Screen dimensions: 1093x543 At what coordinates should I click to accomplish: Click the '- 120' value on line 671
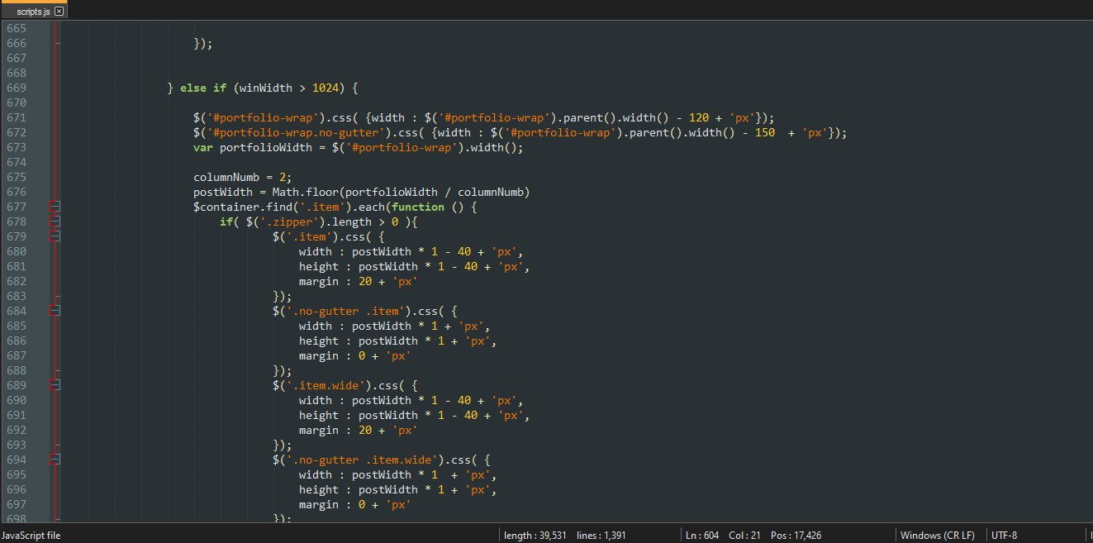(x=692, y=117)
